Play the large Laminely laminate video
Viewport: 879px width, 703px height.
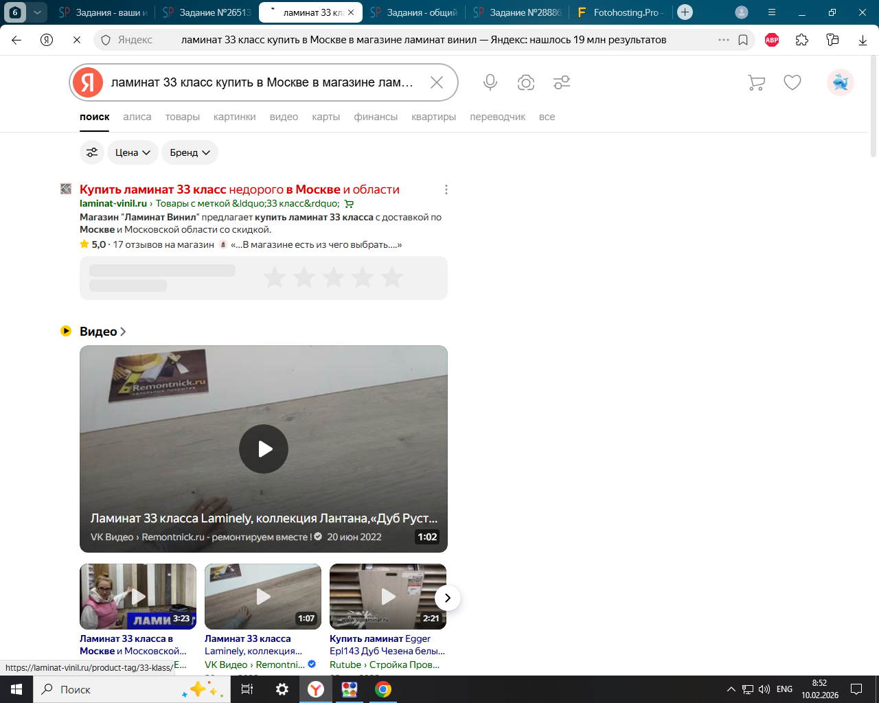[264, 449]
